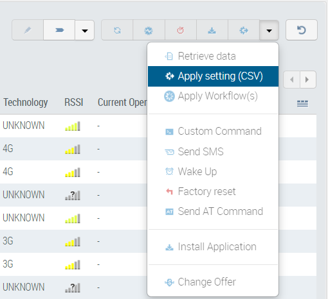Click the synchronize arrows toolbar icon
Image resolution: width=328 pixels, height=299 pixels.
click(x=117, y=30)
